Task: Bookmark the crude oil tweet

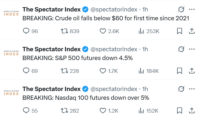Action: pos(180,31)
